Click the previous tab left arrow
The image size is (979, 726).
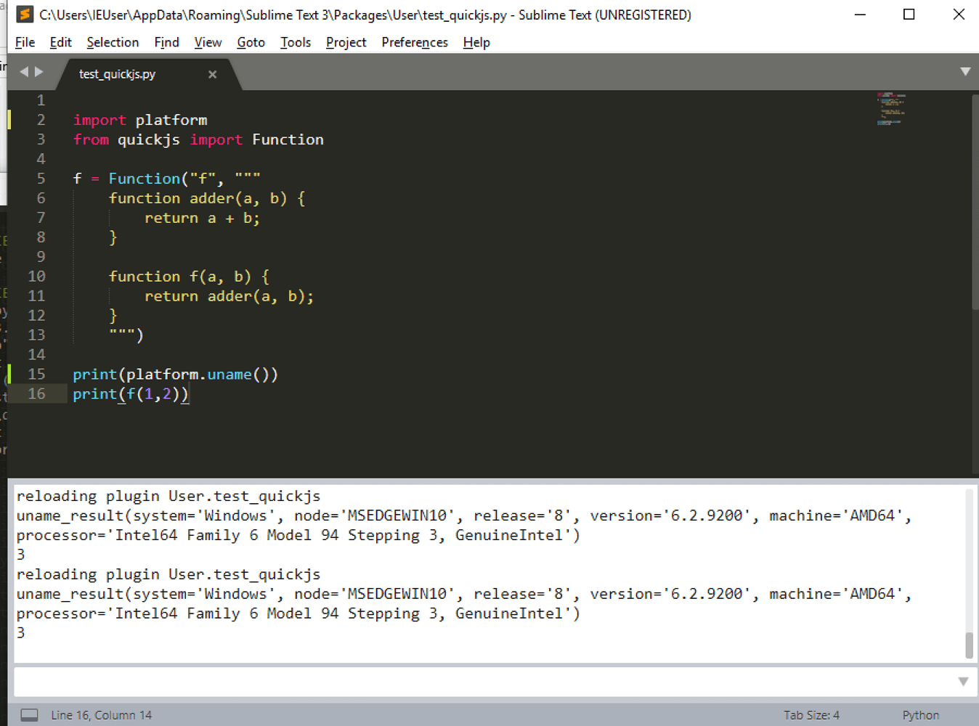click(24, 72)
